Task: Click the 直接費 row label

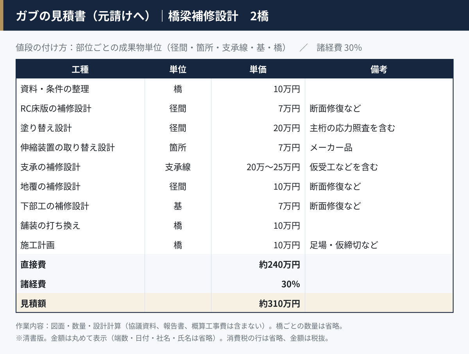Action: tap(33, 265)
